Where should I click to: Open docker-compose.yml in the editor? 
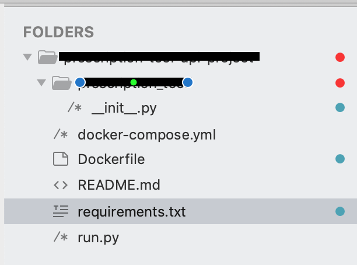point(146,135)
